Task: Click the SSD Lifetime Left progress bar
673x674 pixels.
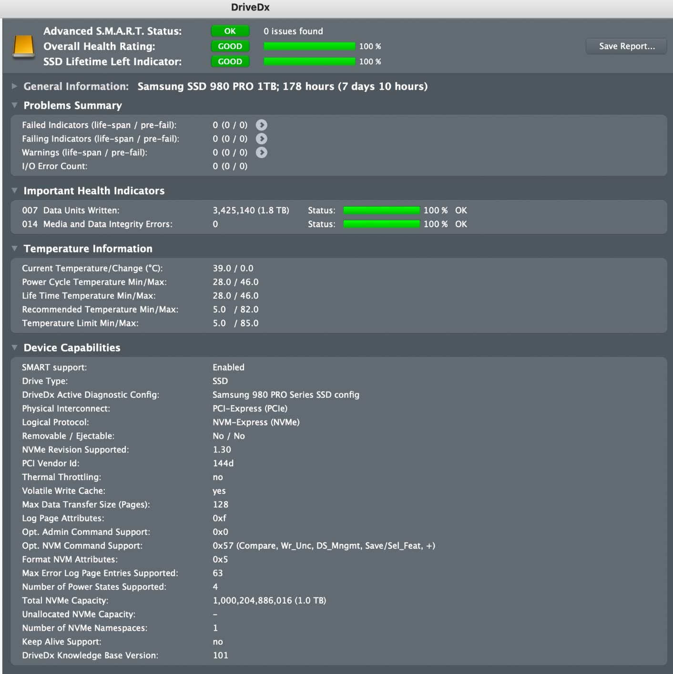Action: [x=309, y=61]
